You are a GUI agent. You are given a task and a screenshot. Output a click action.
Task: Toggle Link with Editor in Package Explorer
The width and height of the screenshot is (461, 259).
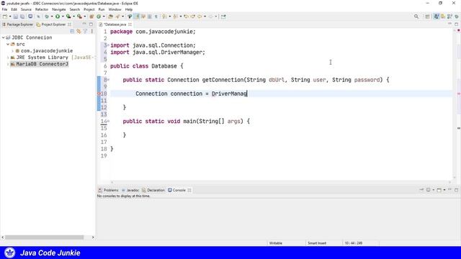tap(79, 31)
